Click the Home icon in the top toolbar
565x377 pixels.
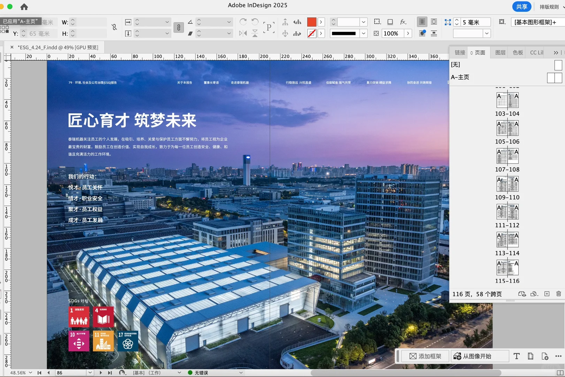(x=24, y=7)
